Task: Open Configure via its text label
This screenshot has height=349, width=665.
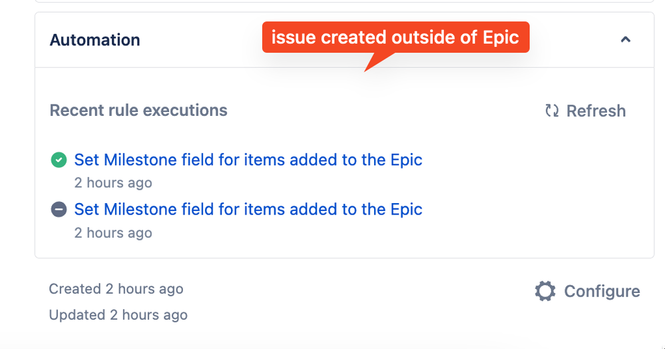Action: (x=602, y=291)
